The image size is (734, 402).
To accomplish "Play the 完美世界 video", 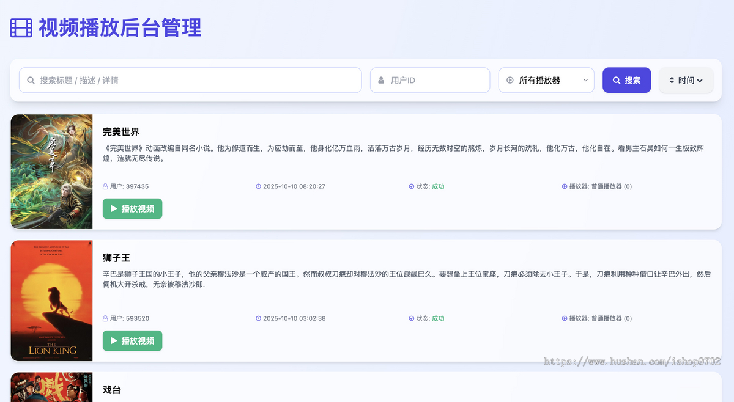I will tap(132, 208).
